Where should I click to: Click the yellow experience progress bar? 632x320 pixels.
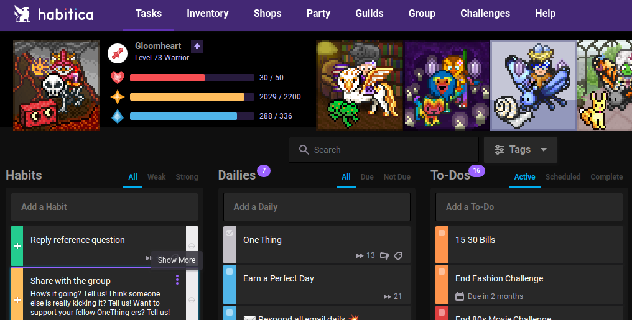192,97
